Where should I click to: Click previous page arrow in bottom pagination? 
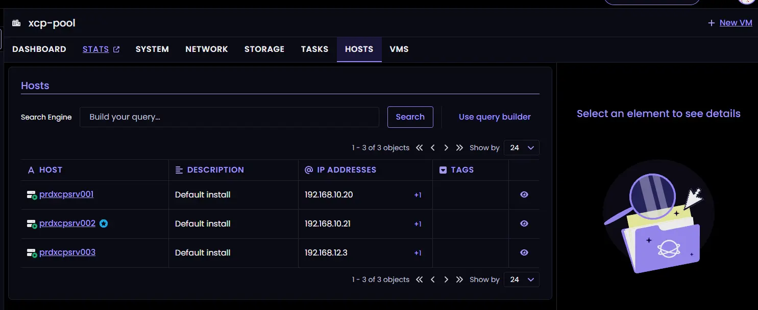coord(433,279)
